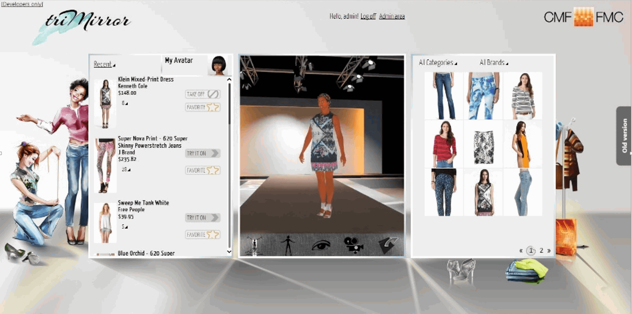Try on the Super Nova Print jeans
This screenshot has height=314, width=632.
pyautogui.click(x=202, y=153)
